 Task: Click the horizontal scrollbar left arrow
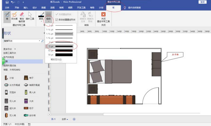pyautogui.click(x=49, y=114)
